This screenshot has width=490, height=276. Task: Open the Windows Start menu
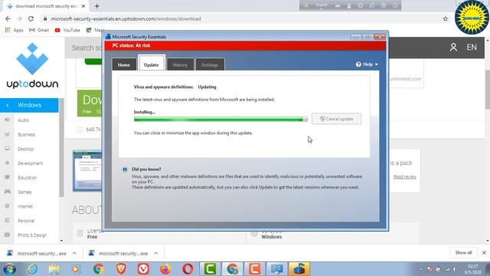9,269
